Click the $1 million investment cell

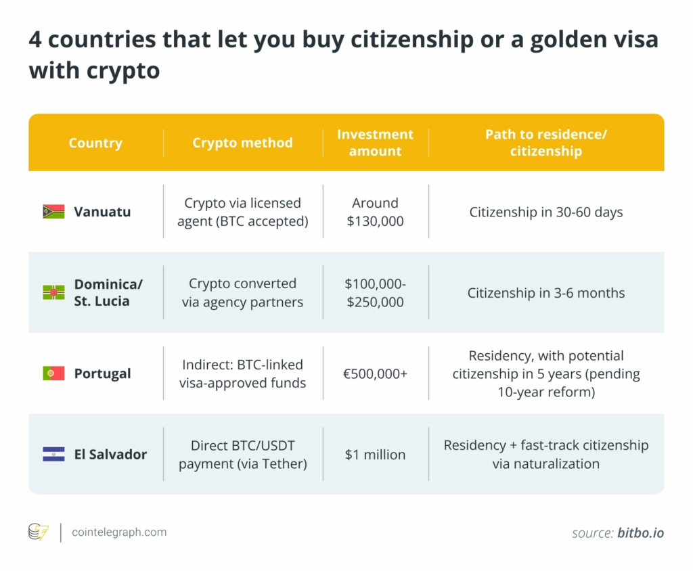coord(375,455)
